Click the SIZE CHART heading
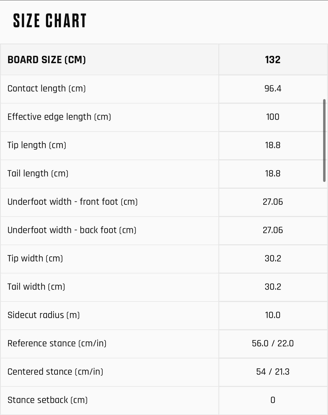This screenshot has width=328, height=415. click(x=50, y=21)
